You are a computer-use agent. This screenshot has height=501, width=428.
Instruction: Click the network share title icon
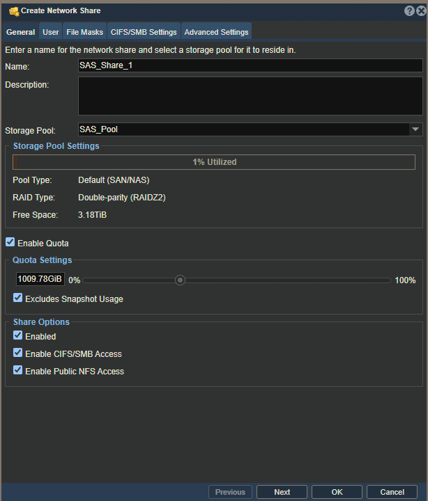(x=14, y=11)
